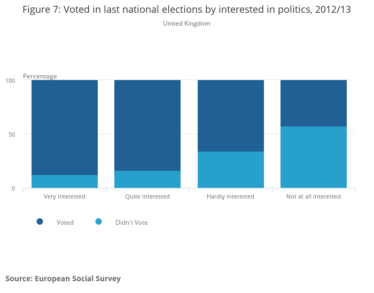Click the Percentage y-axis title

[x=40, y=76]
